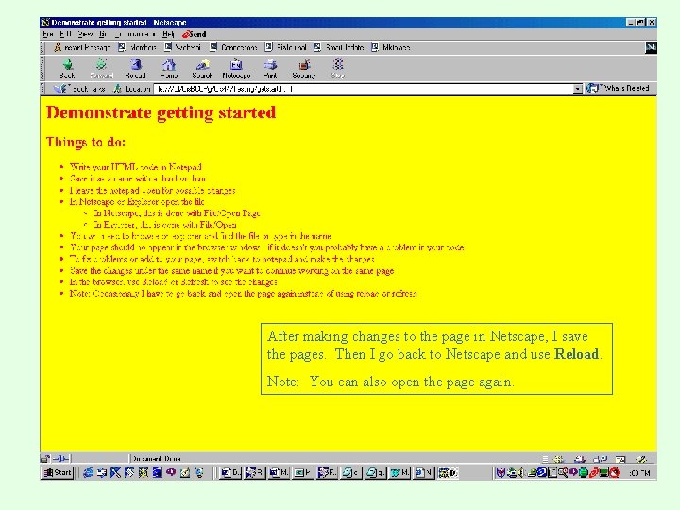Go back with the Back toolbar button

pyautogui.click(x=68, y=69)
